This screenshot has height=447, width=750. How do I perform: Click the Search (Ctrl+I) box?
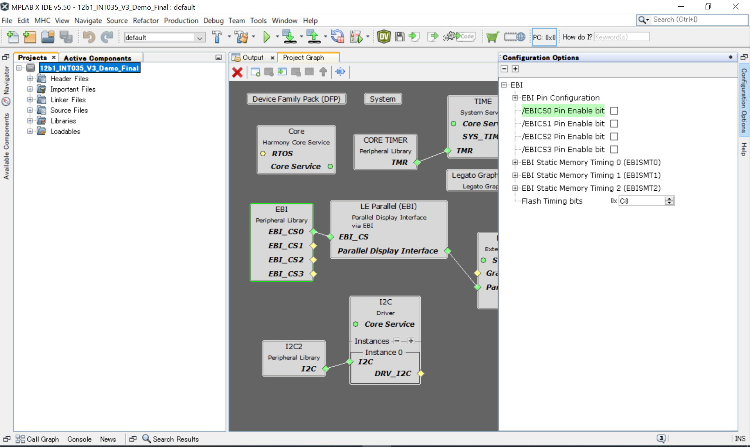692,20
